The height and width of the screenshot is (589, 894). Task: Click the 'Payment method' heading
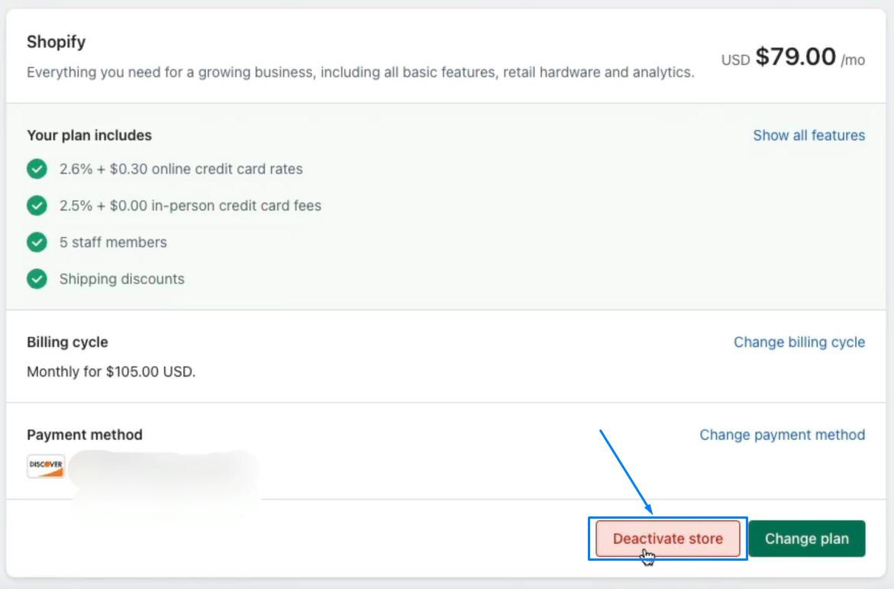85,435
